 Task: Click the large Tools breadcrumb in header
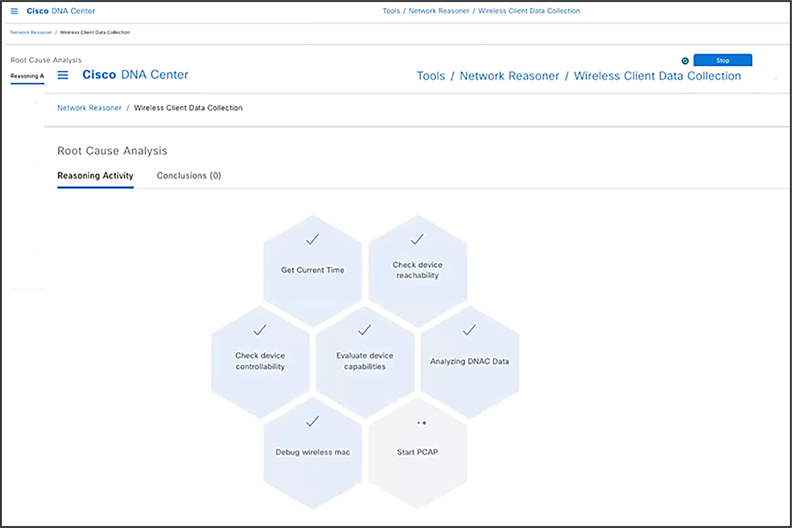pyautogui.click(x=431, y=76)
